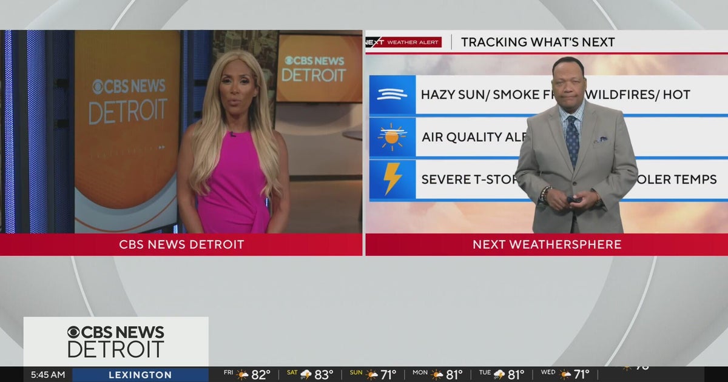Click the anchor's video feed on the studio side
This screenshot has height=382, width=728.
click(x=181, y=132)
